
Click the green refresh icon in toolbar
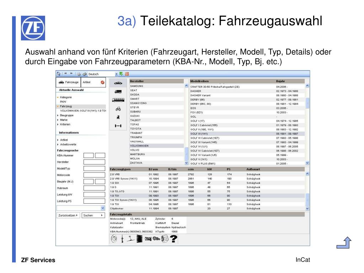[x=121, y=74]
